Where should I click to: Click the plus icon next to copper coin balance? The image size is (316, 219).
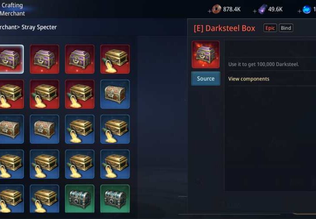pos(210,11)
